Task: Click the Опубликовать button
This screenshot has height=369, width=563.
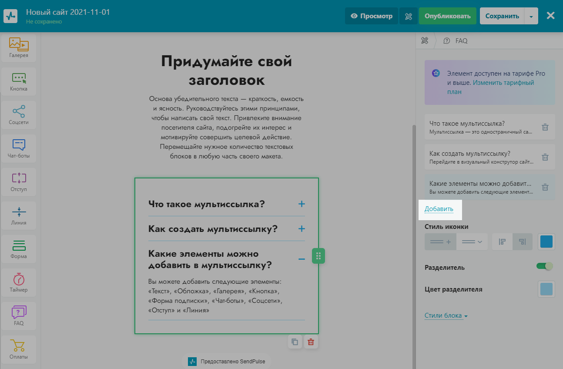Action: (447, 16)
